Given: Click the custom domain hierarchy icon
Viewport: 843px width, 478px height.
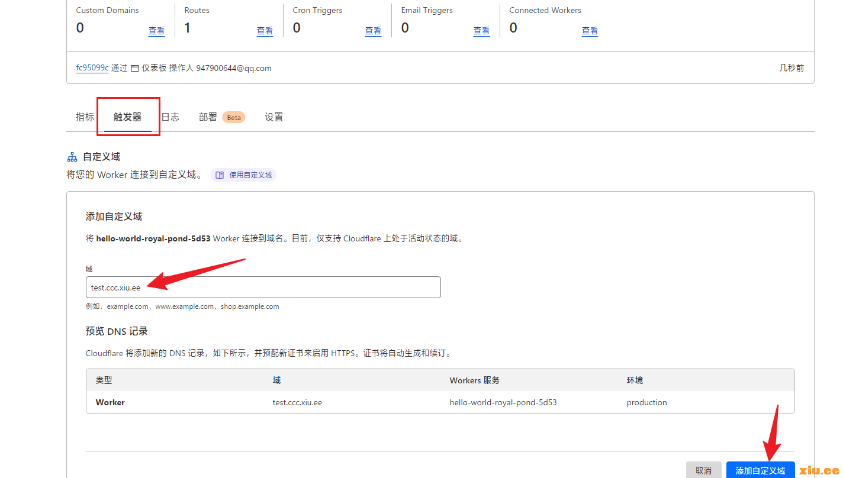Looking at the screenshot, I should (72, 157).
